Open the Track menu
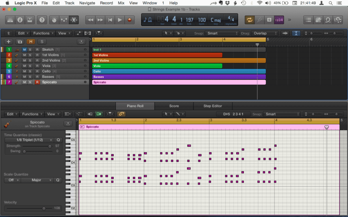 [70, 3]
